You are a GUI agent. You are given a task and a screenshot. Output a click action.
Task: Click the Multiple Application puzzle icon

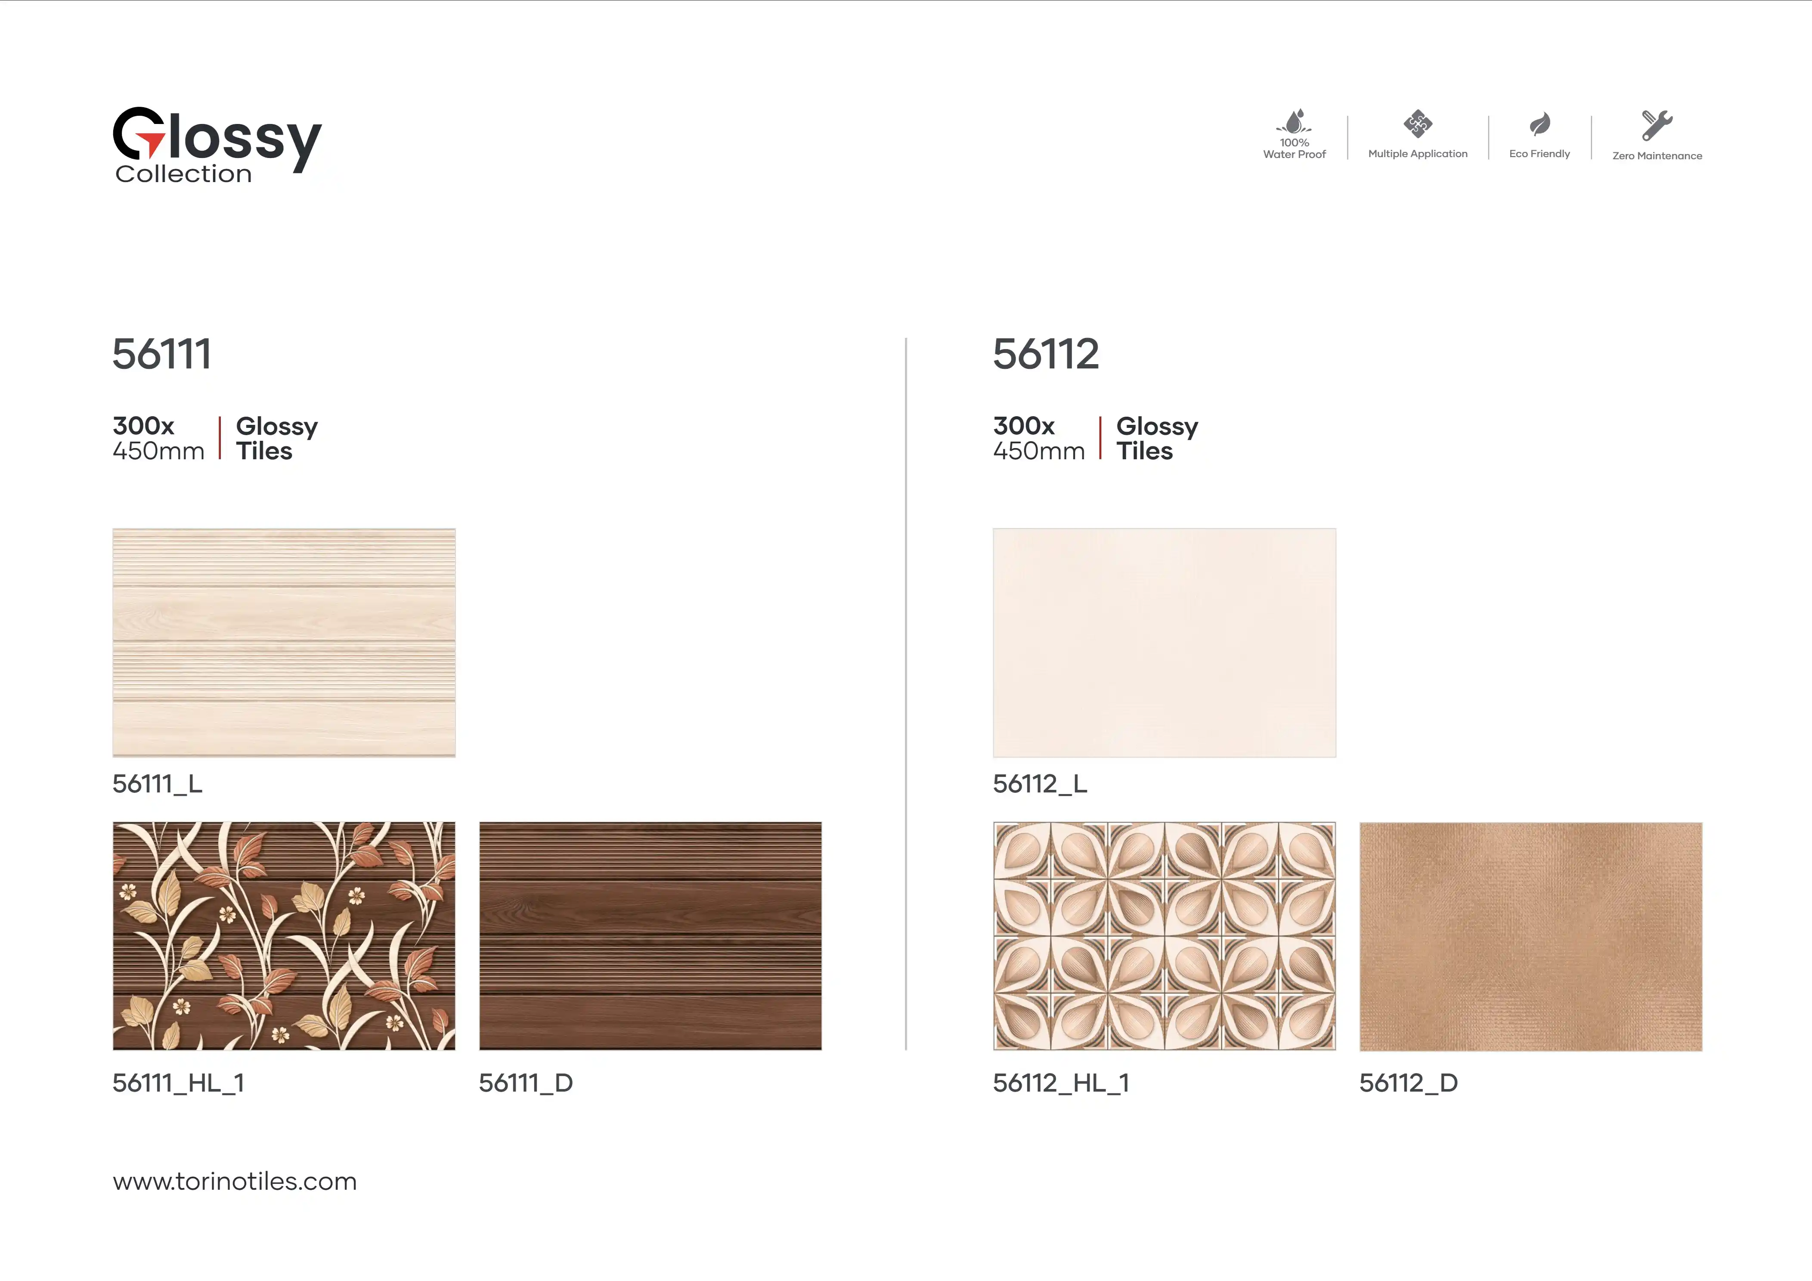(x=1417, y=124)
